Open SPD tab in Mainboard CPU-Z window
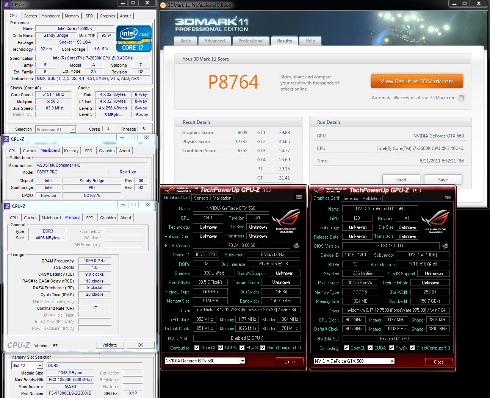 point(89,151)
